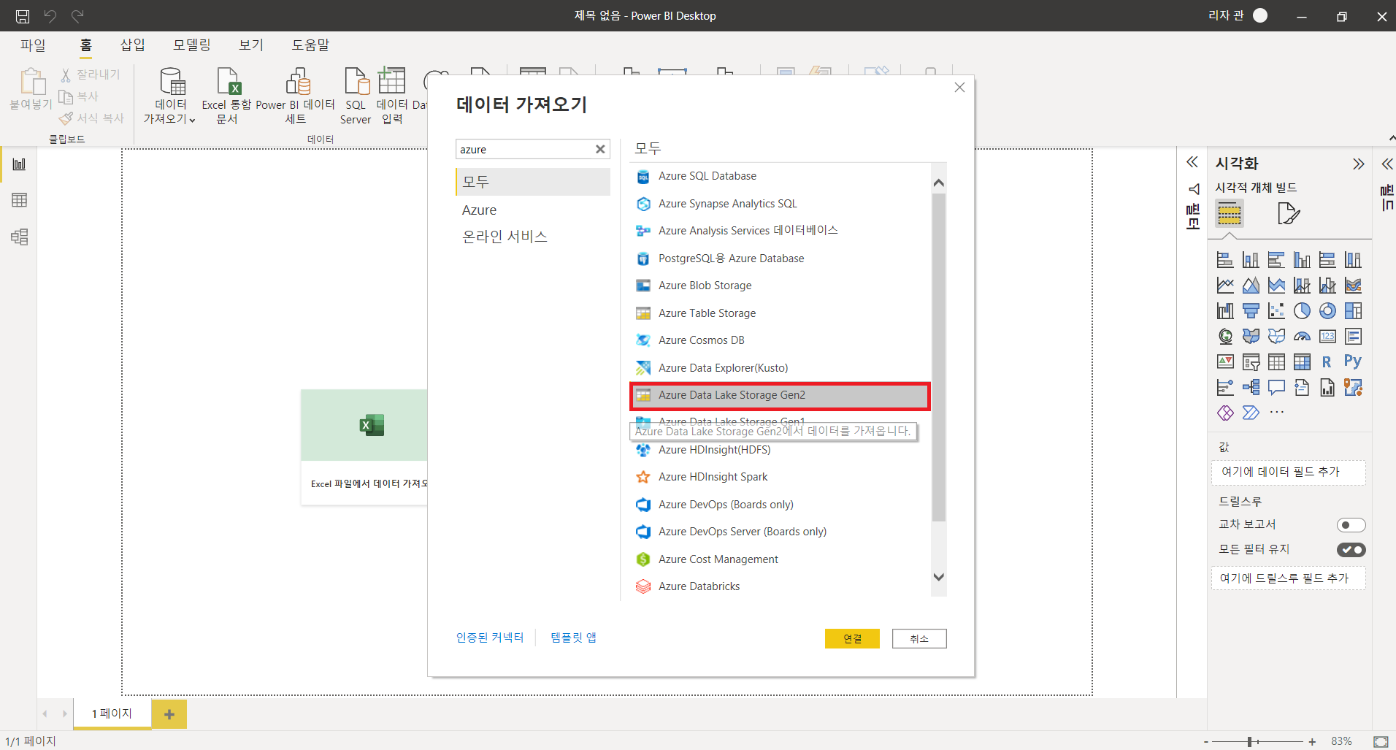Image resolution: width=1396 pixels, height=750 pixels.
Task: Open data table view in left sidebar
Action: [19, 200]
